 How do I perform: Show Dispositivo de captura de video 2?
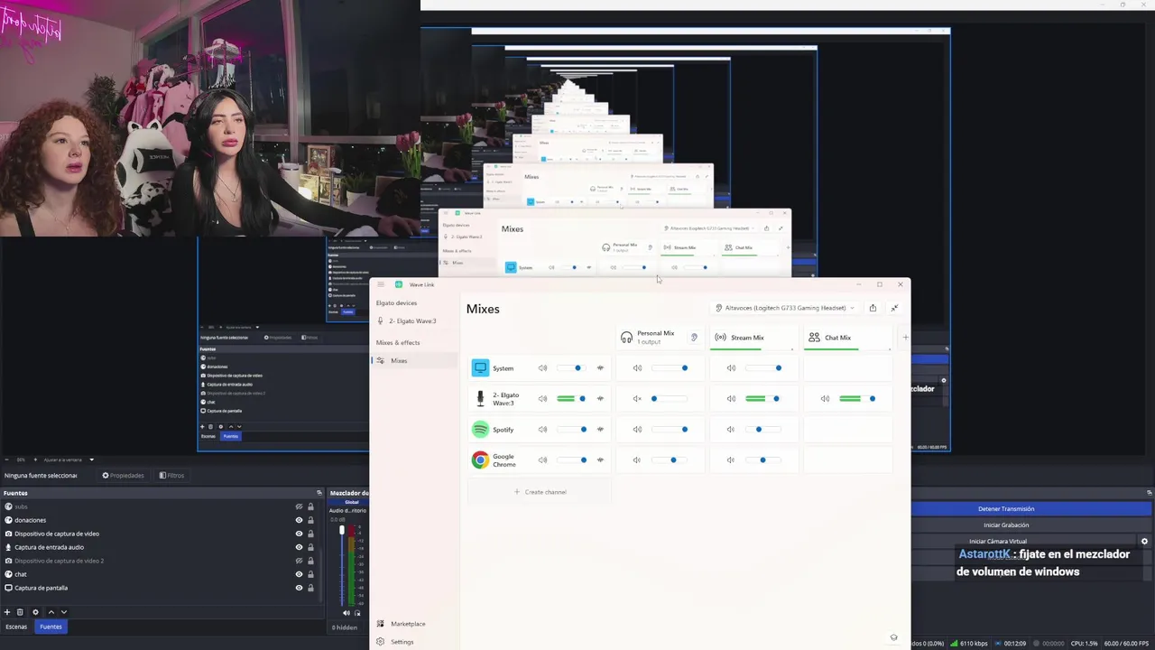click(299, 561)
